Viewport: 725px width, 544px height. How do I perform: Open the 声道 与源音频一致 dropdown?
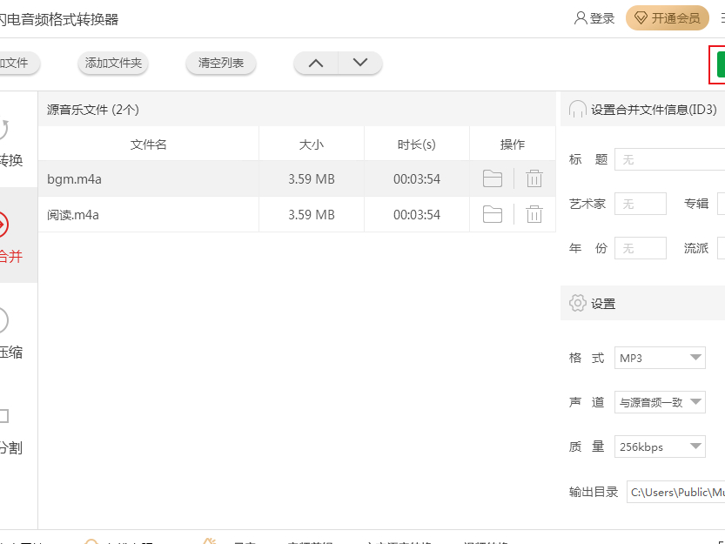click(x=660, y=402)
